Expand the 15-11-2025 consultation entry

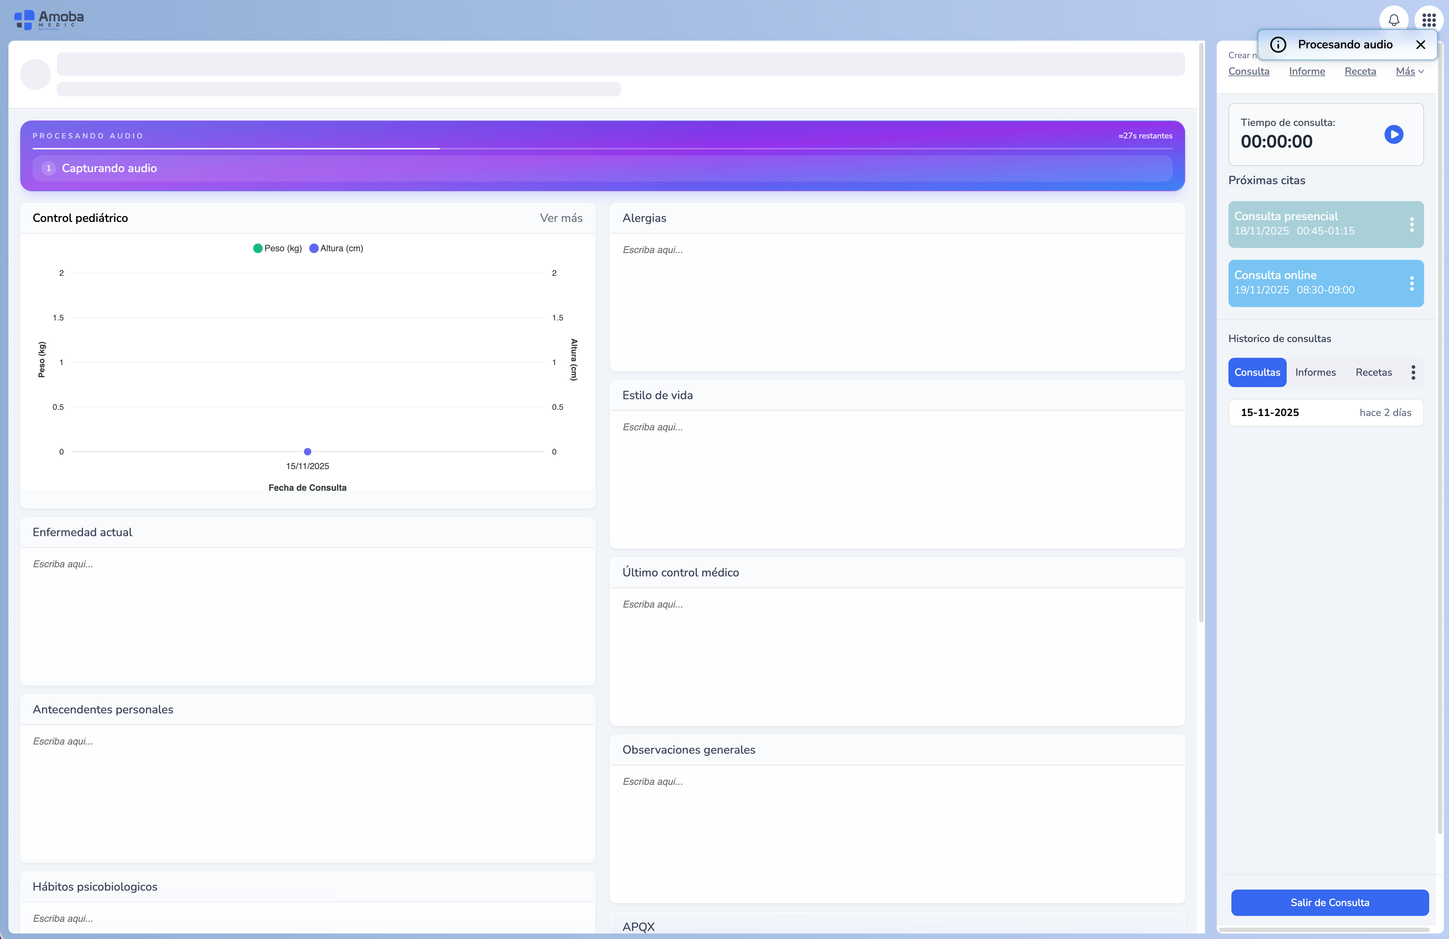pos(1326,413)
